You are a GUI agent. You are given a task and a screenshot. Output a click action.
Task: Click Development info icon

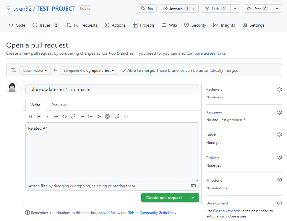pyautogui.click(x=280, y=203)
